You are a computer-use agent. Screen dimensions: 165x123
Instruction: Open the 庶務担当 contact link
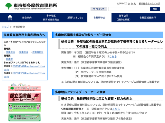tap(10, 52)
